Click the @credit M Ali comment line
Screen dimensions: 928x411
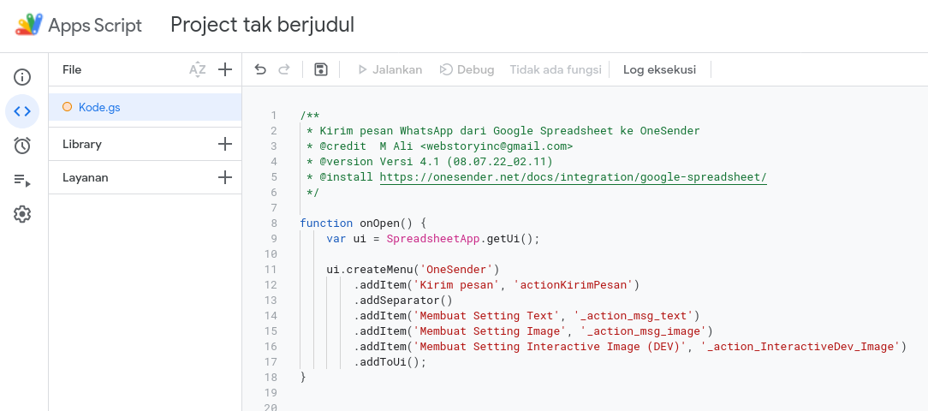(x=439, y=146)
